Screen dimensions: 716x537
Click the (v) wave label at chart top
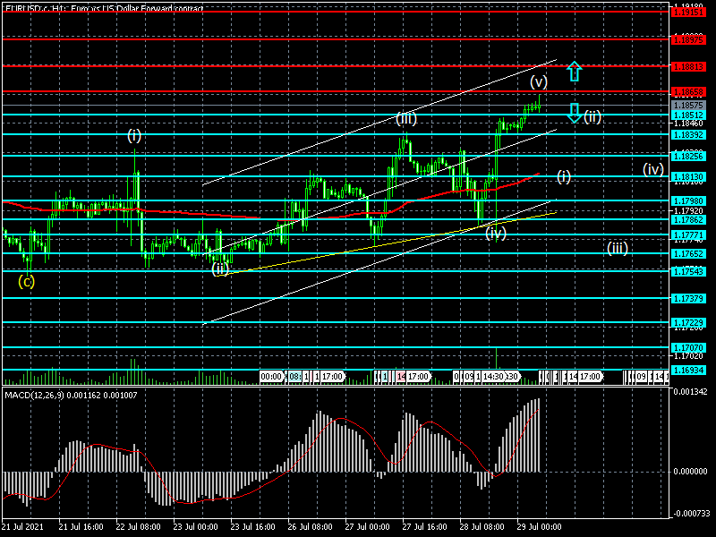click(x=539, y=82)
